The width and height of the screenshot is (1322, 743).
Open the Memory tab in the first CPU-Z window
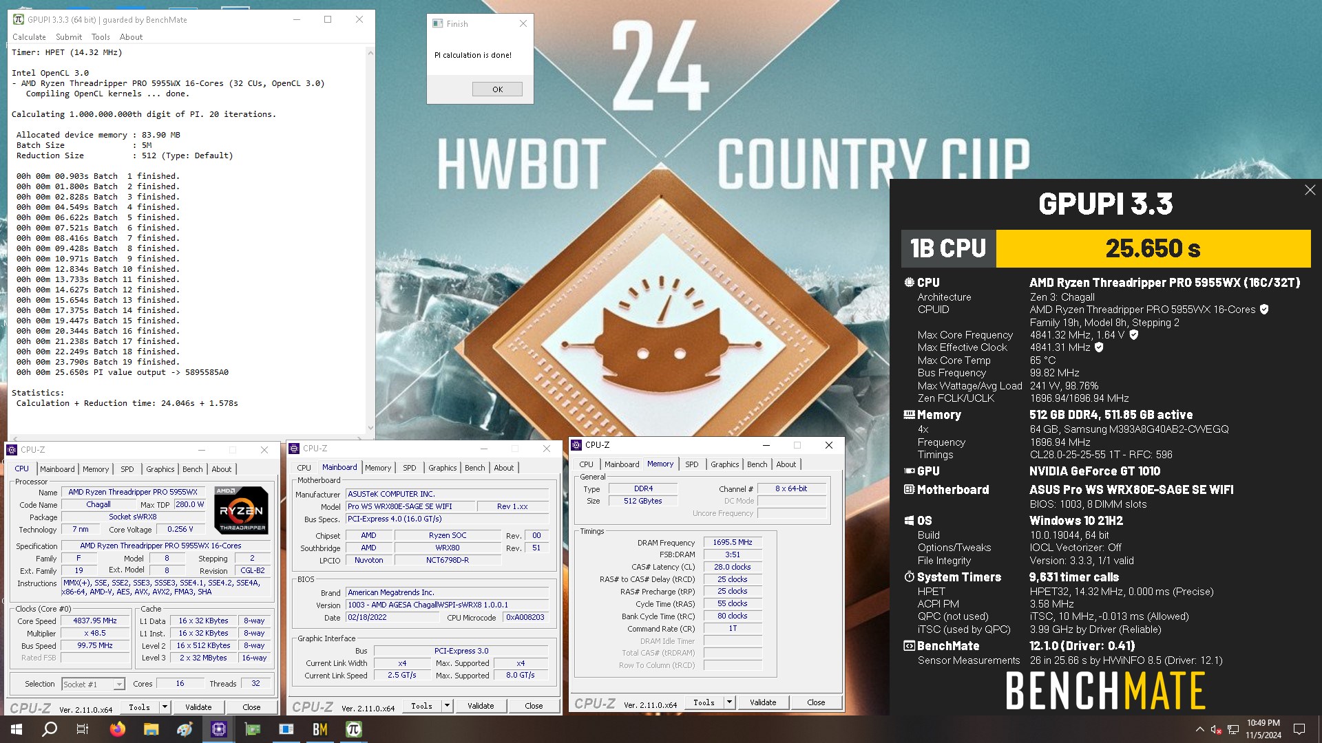click(96, 469)
